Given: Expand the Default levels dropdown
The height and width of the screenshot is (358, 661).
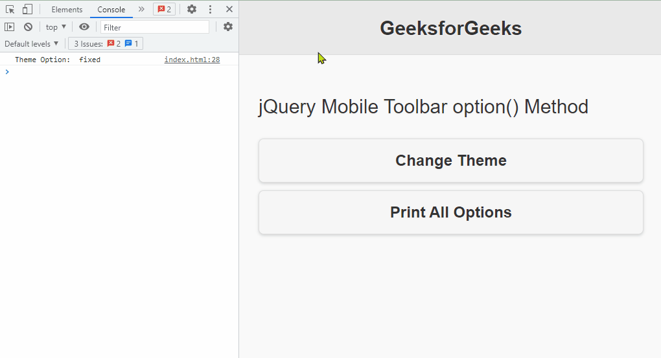Looking at the screenshot, I should click(x=32, y=44).
